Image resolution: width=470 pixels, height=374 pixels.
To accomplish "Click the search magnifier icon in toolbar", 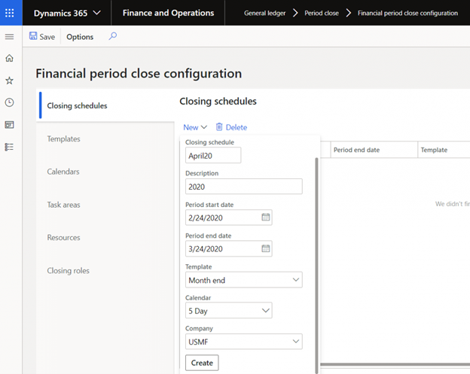I will 113,36.
